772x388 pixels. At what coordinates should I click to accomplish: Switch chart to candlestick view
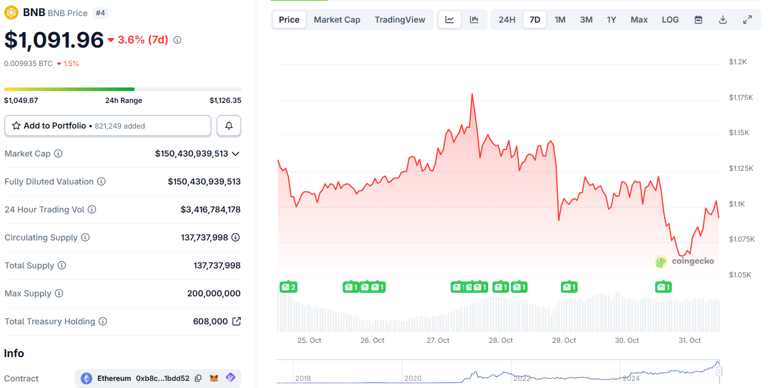click(x=474, y=19)
